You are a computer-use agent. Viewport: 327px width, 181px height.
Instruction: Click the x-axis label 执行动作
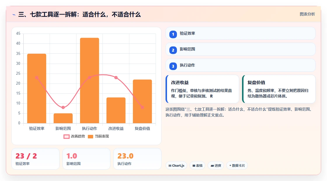(89, 128)
